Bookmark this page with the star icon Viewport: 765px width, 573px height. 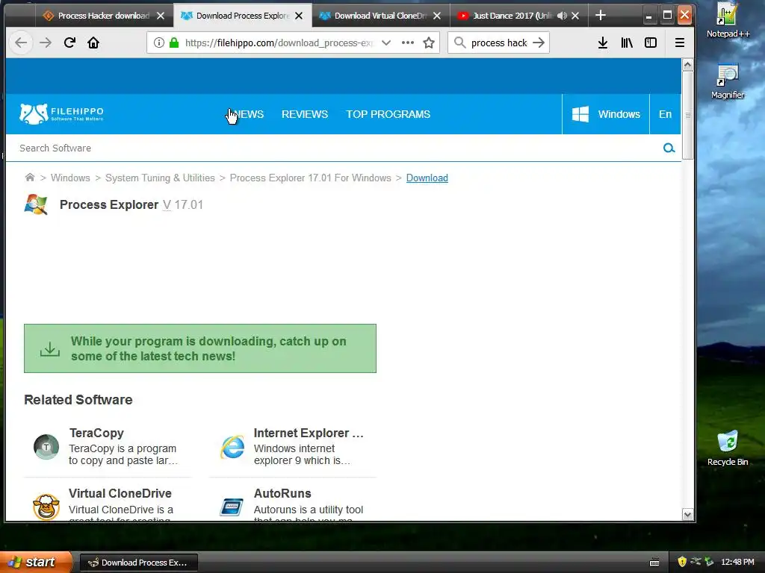pos(429,43)
